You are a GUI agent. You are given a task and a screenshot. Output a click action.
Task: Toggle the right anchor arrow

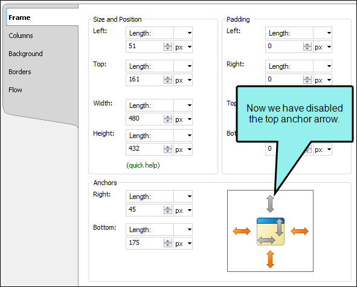tap(300, 232)
